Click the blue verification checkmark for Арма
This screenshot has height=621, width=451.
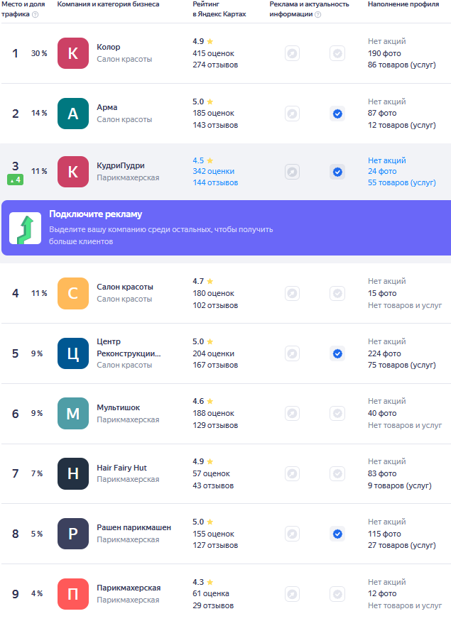pos(337,114)
